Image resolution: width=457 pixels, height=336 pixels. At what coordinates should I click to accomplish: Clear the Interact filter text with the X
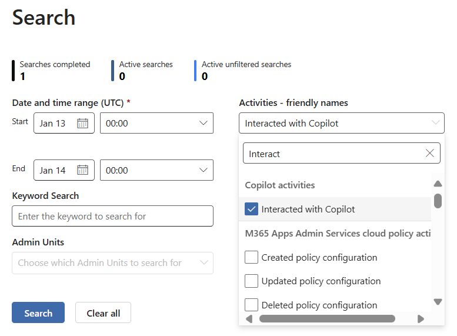[x=429, y=153]
